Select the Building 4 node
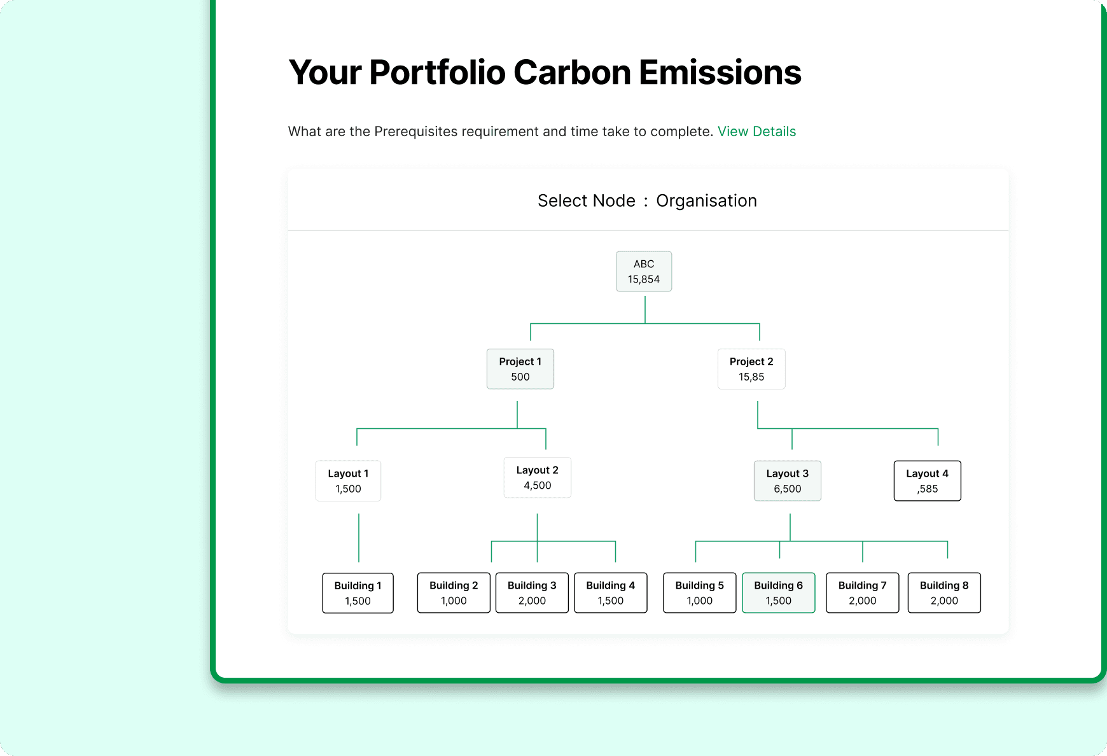 click(610, 592)
